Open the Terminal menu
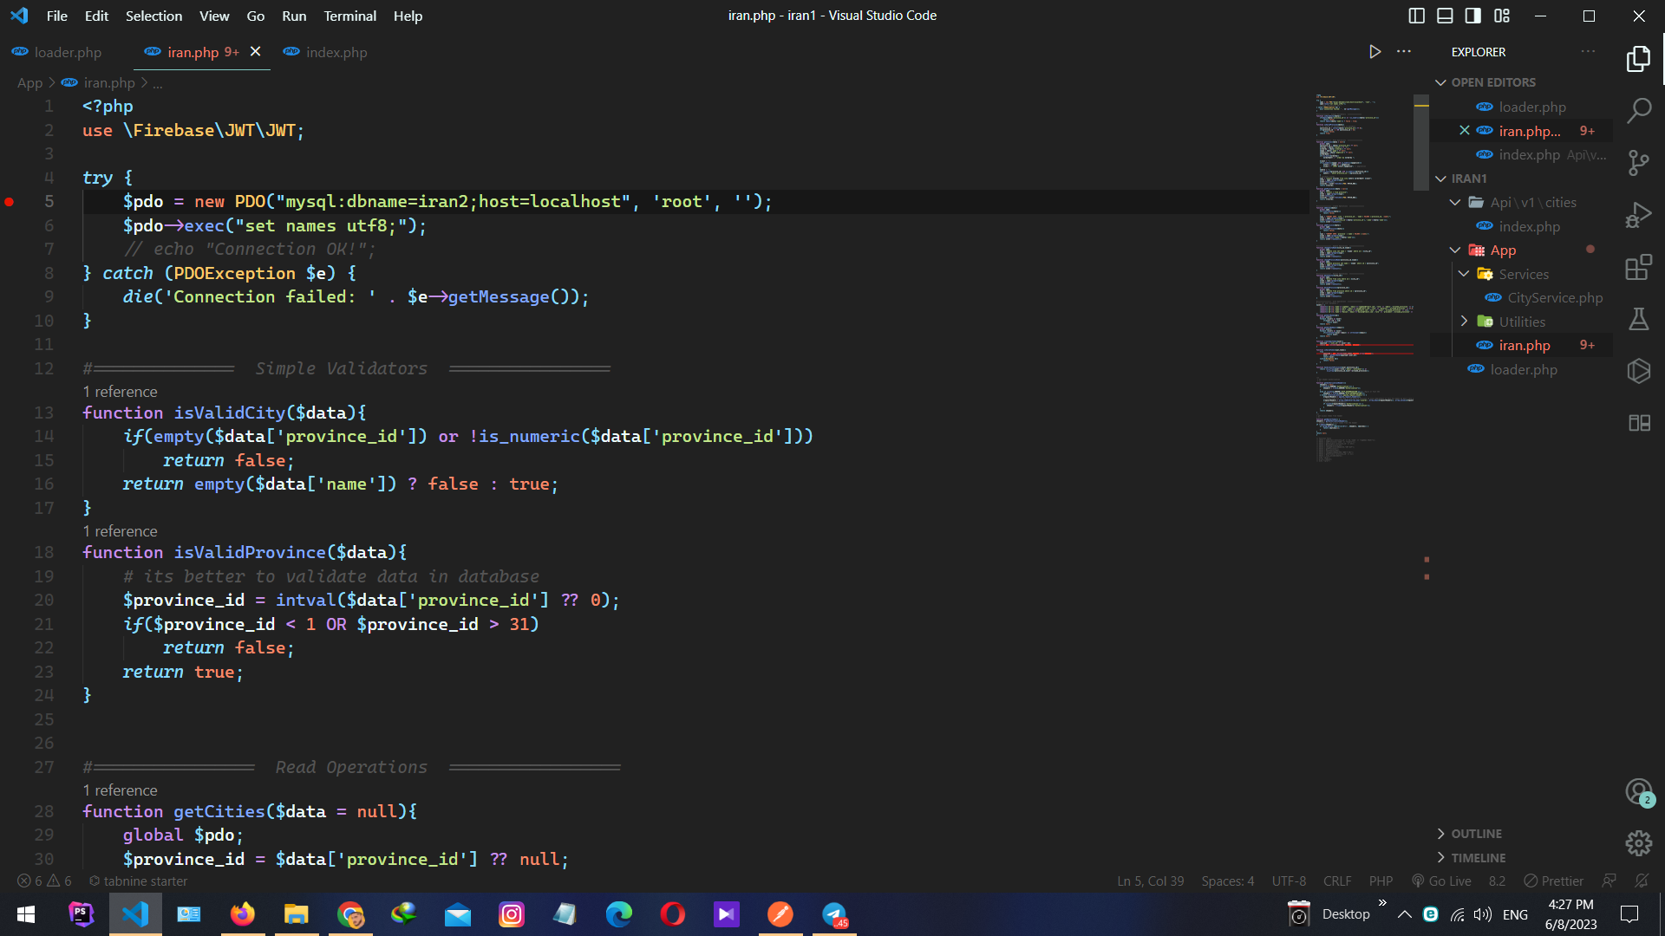The image size is (1665, 936). click(349, 16)
